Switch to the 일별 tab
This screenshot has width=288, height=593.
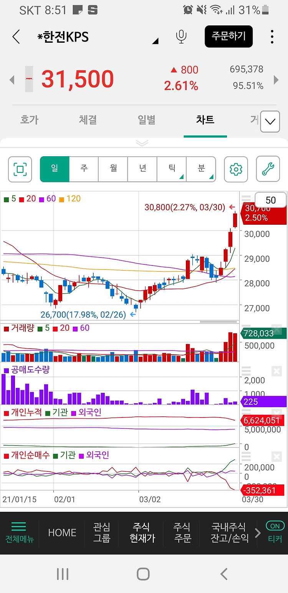(x=146, y=120)
